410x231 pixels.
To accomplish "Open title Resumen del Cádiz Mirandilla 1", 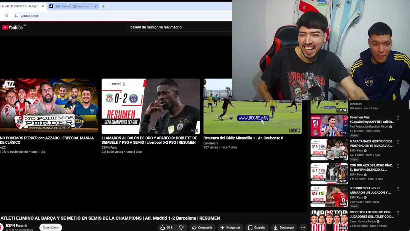I will (x=243, y=138).
